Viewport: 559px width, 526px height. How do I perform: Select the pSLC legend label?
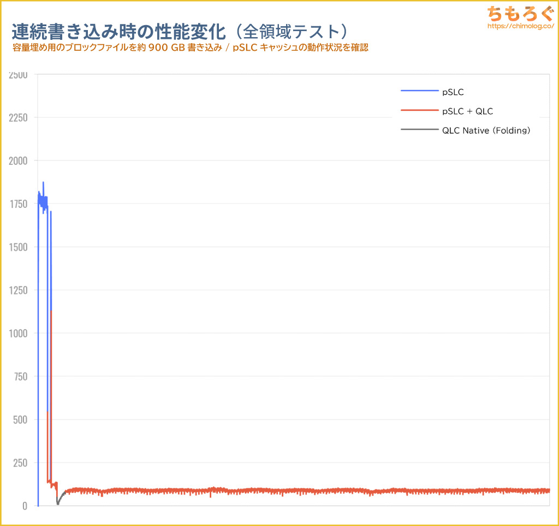(453, 92)
